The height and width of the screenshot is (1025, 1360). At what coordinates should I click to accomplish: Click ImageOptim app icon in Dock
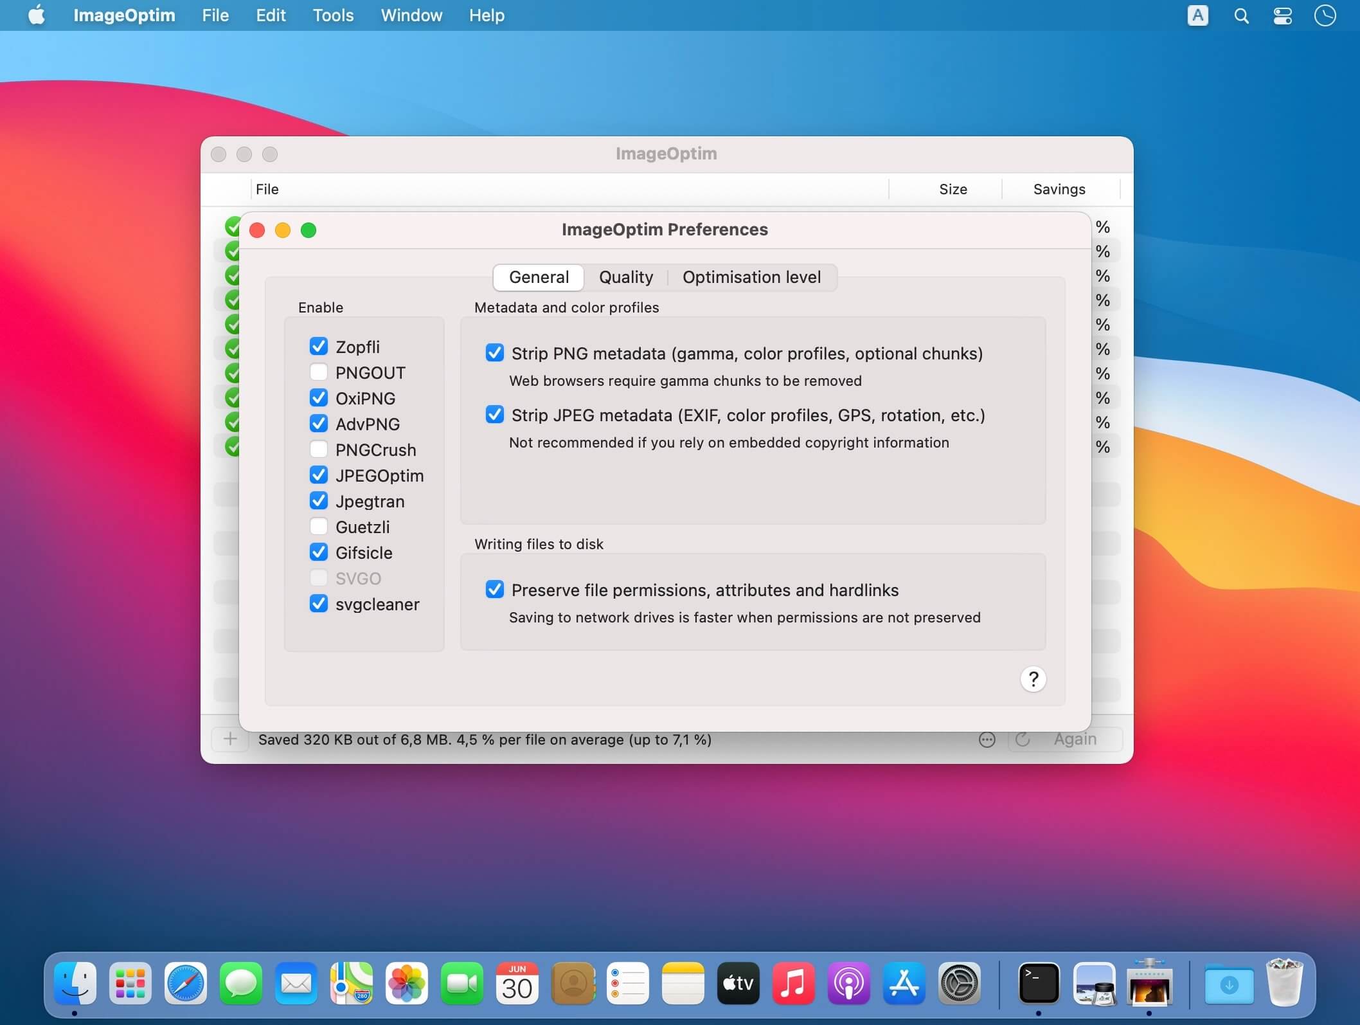click(x=1150, y=983)
